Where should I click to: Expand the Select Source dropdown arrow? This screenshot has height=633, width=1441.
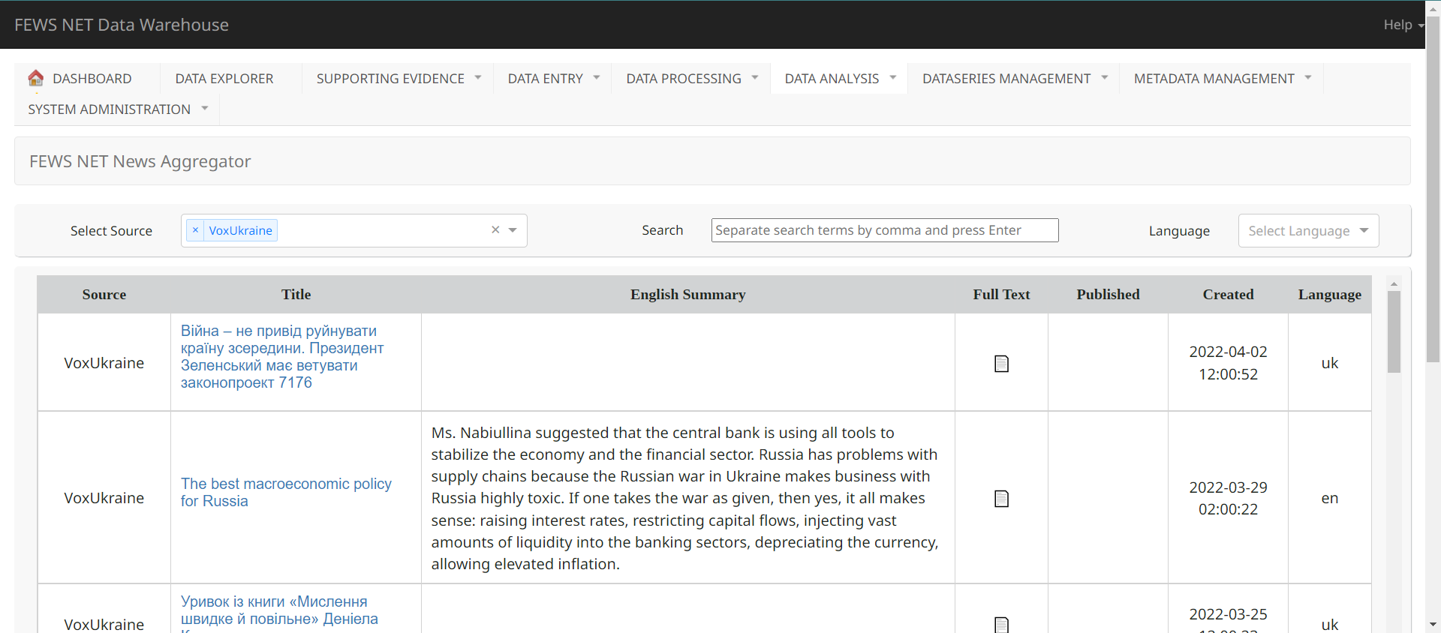click(x=513, y=230)
